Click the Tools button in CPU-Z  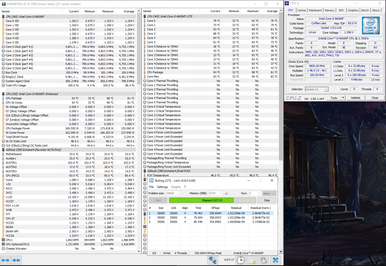coord(334,98)
